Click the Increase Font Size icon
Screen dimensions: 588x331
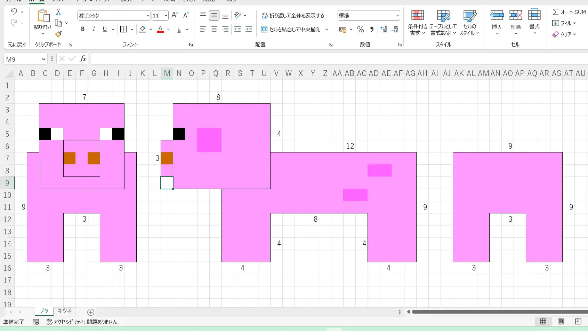(175, 15)
